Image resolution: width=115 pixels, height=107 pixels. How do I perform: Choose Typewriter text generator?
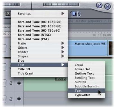pos(86,95)
